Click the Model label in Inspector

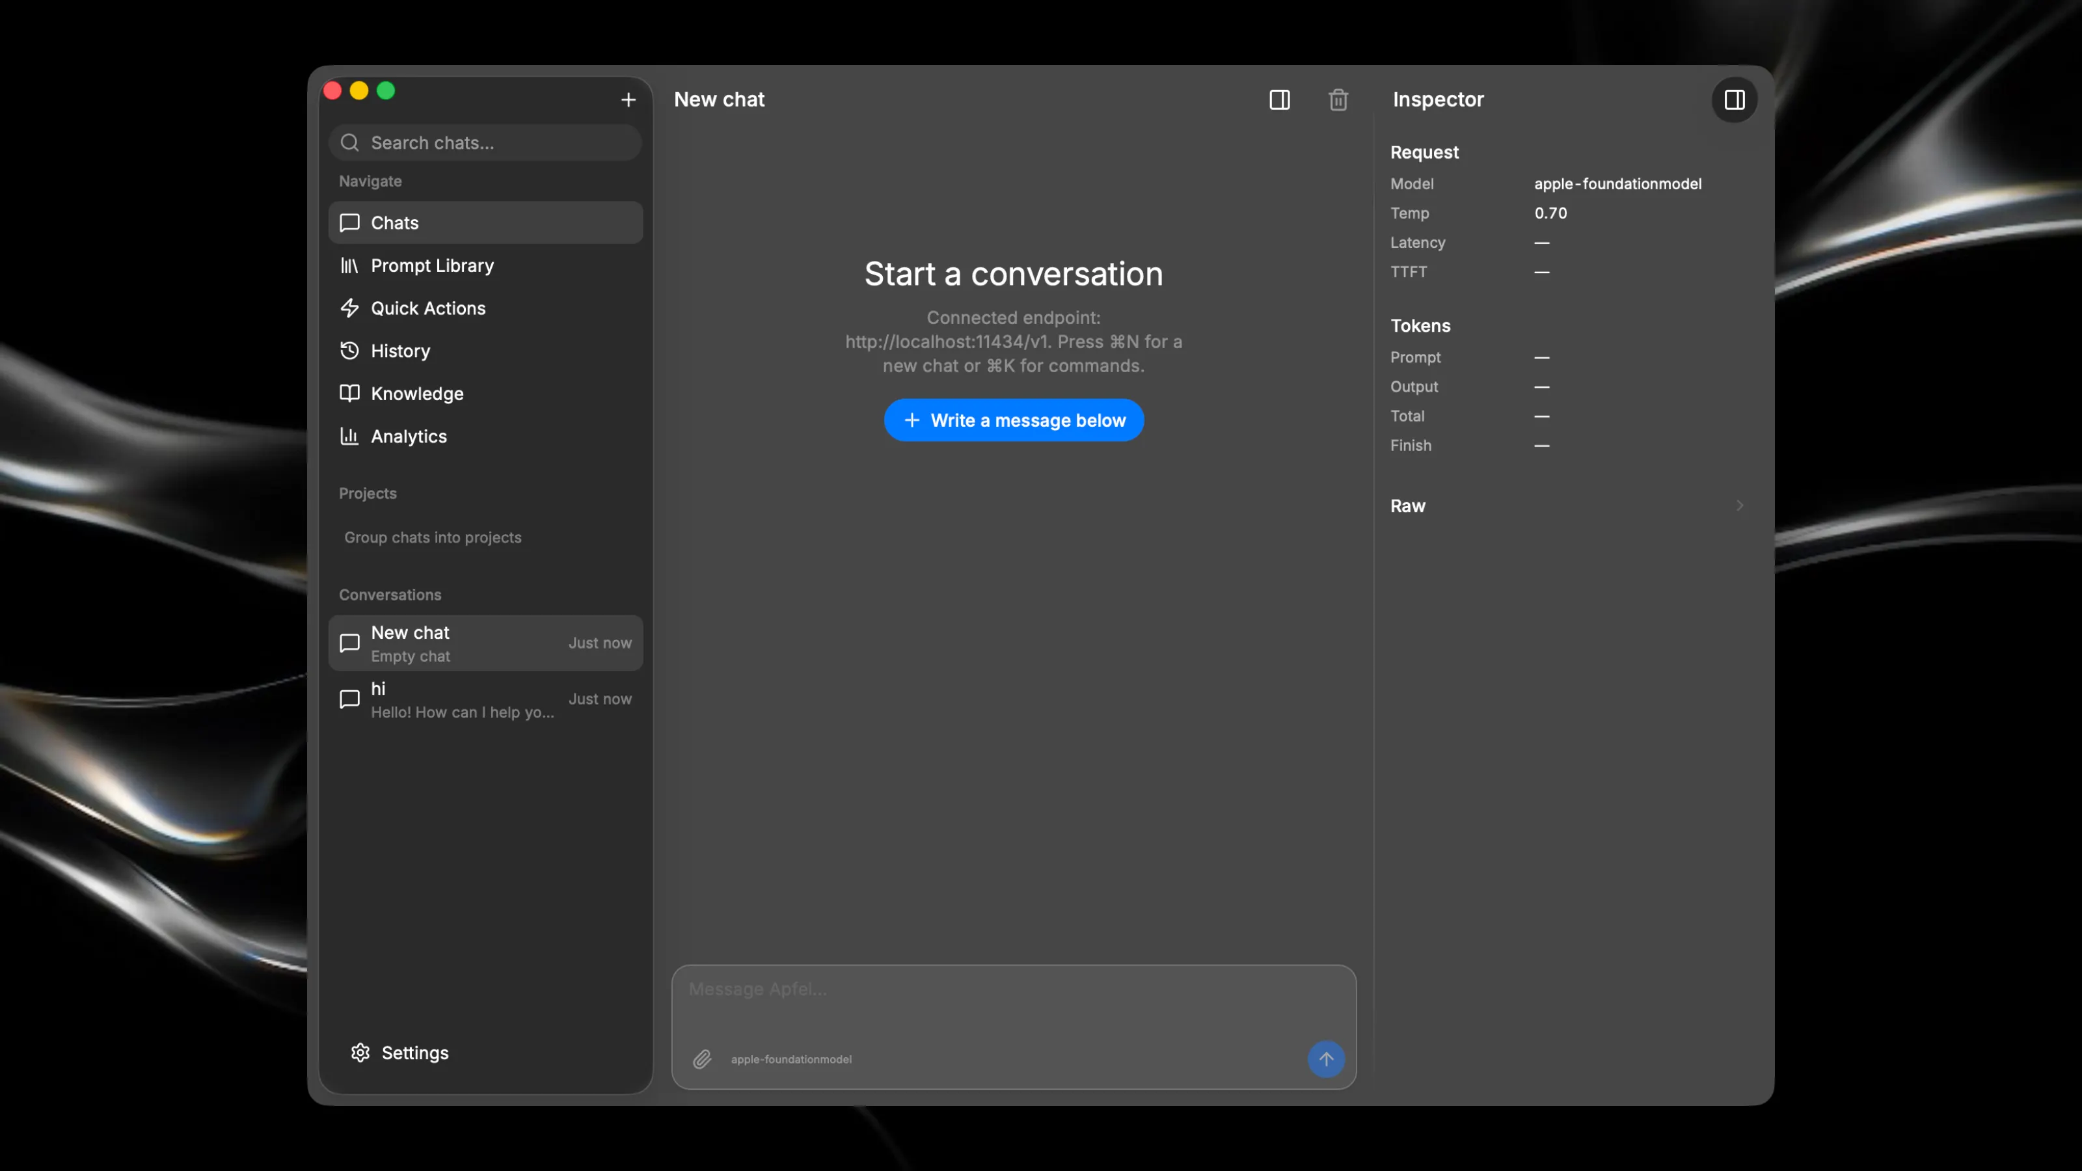1412,184
